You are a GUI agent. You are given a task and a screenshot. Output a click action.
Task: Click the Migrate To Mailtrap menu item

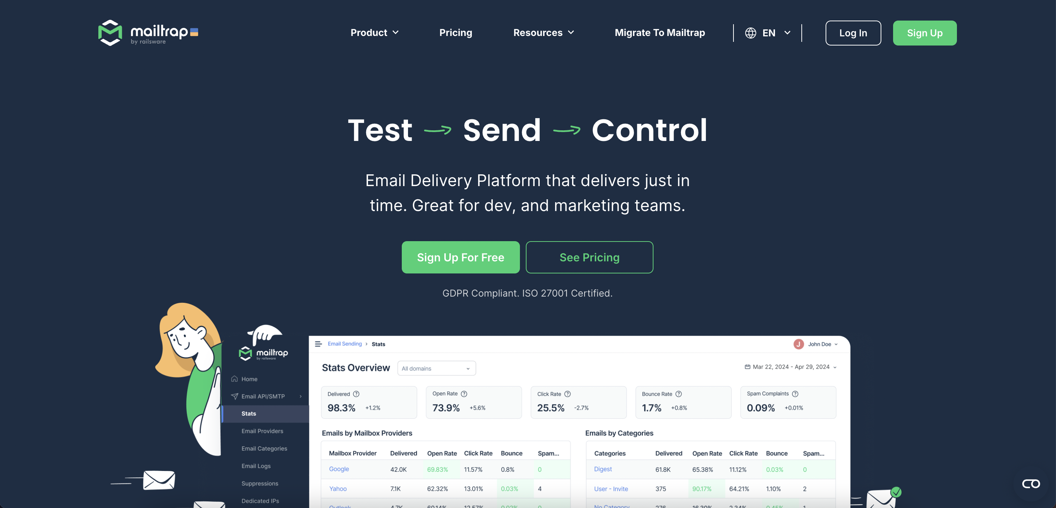pos(660,32)
